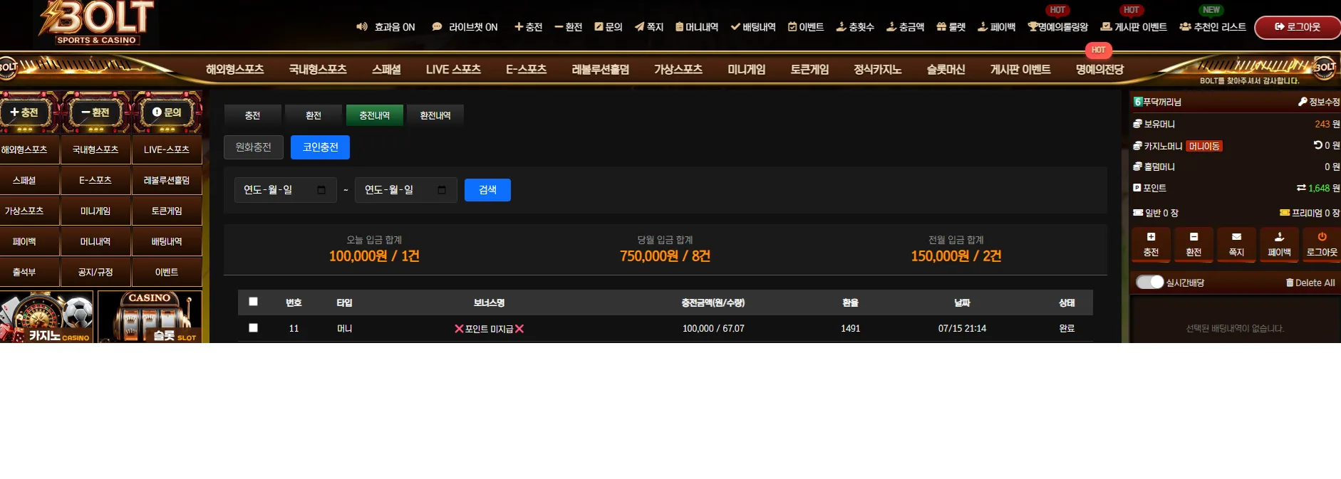This screenshot has width=1341, height=479.
Task: Select the 원화충전 tab
Action: point(254,147)
